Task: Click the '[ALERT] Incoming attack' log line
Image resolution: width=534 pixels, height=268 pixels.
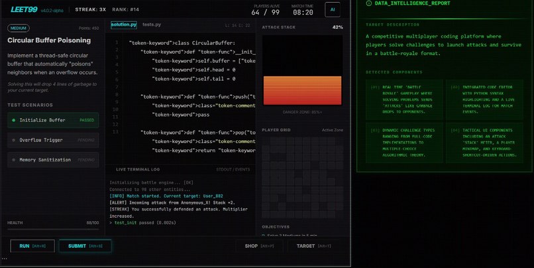Action: pyautogui.click(x=172, y=202)
